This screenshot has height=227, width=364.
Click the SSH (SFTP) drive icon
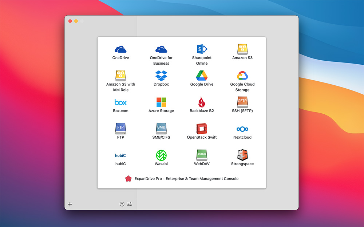[242, 102]
